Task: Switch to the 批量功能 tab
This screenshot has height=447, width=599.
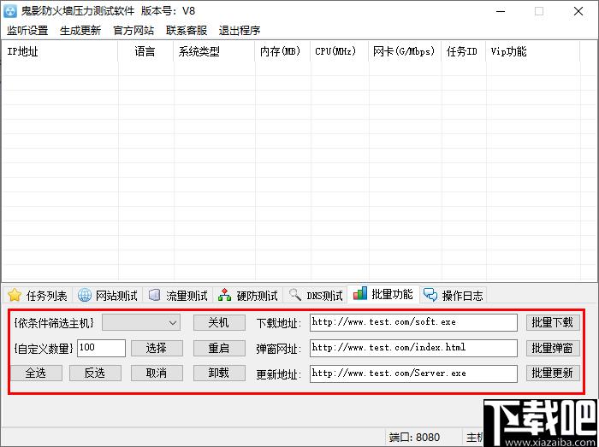Action: pos(383,294)
